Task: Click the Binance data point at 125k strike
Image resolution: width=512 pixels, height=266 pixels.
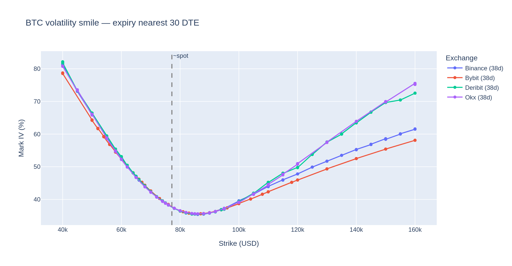Action: [x=312, y=167]
